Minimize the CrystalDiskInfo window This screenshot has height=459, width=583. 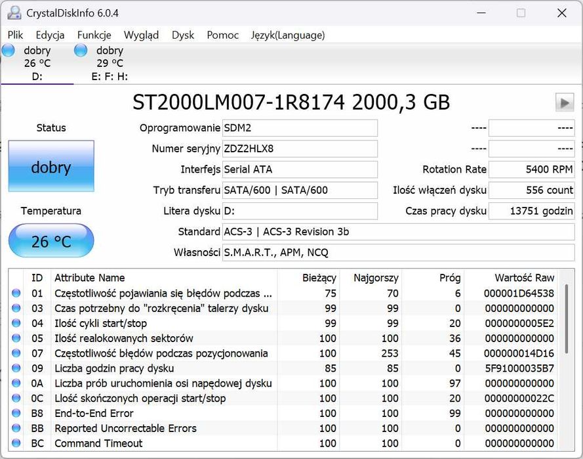click(x=481, y=13)
